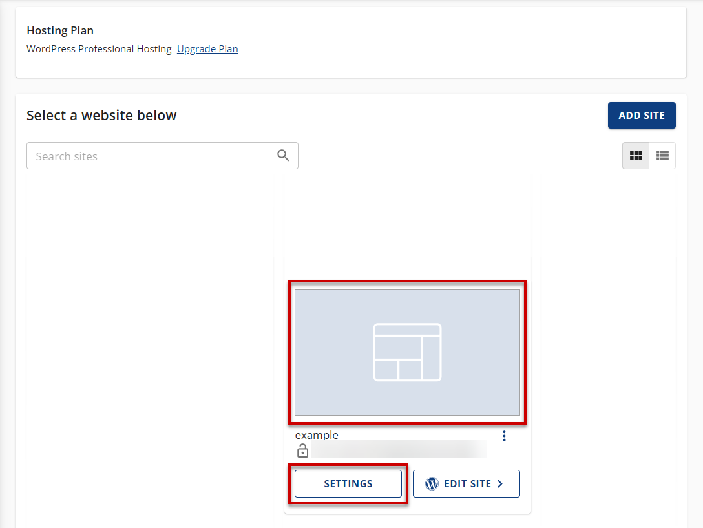Switch to list view layout
The width and height of the screenshot is (703, 528).
pyautogui.click(x=662, y=156)
